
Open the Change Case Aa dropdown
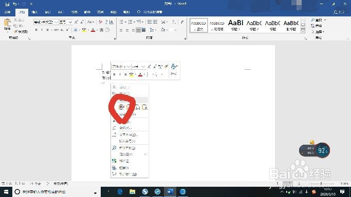pyautogui.click(x=90, y=22)
